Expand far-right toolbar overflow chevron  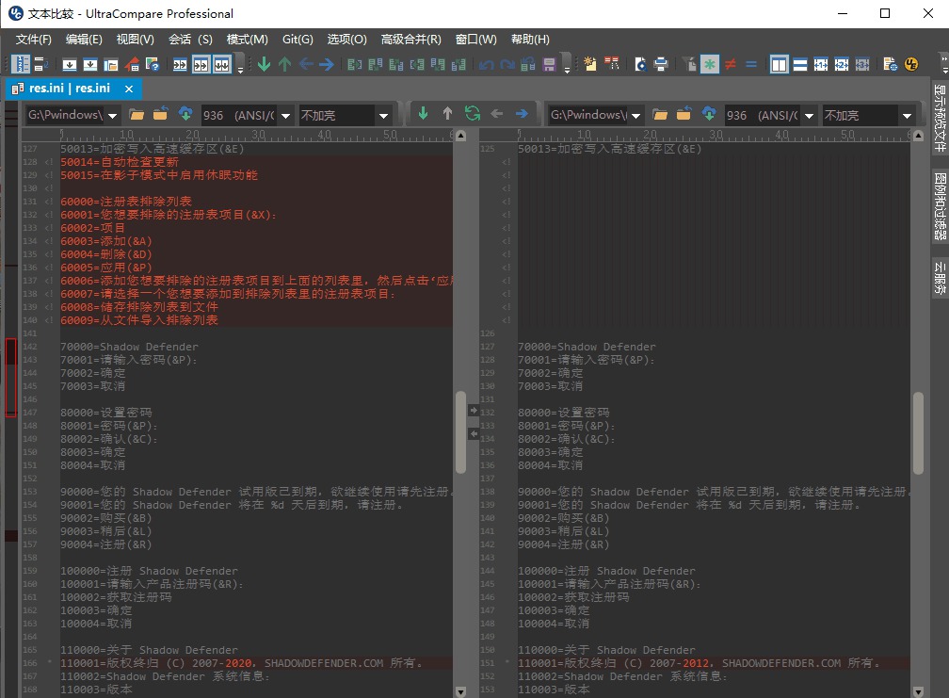click(x=943, y=64)
